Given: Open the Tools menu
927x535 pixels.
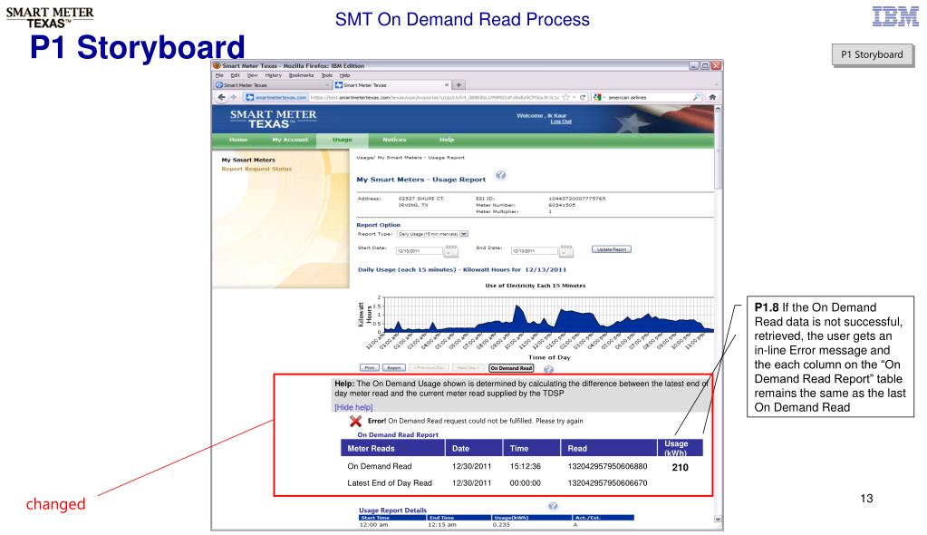Looking at the screenshot, I should pos(327,75).
